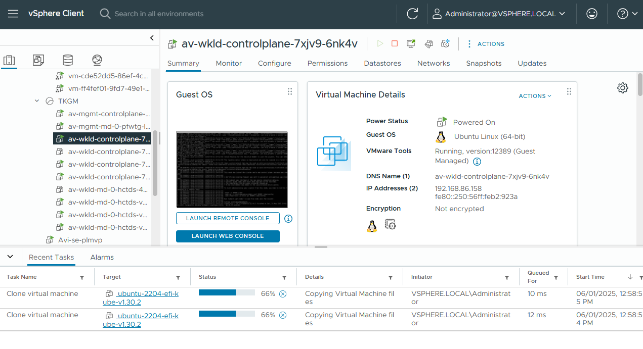643x349 pixels.
Task: Cancel the clone task queued for 12 ms
Action: coord(283,315)
